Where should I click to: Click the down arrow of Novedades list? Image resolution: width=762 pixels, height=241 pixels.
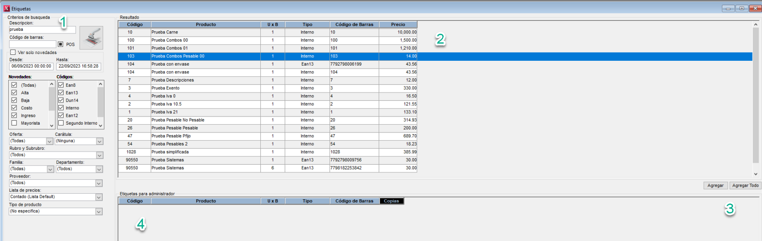click(x=52, y=125)
